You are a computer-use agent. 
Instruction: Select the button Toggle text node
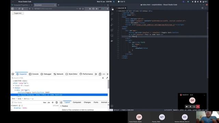pyautogui.click(x=31, y=93)
